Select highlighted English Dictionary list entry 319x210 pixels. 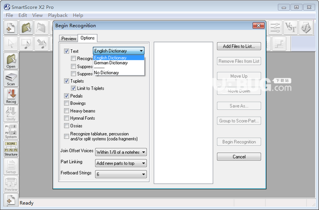[x=119, y=58]
